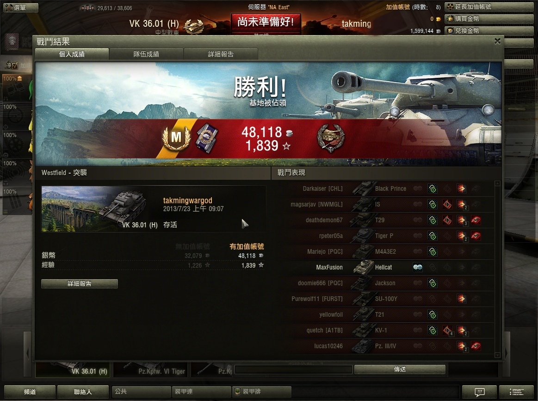538x401 pixels.
Task: Click Hellcat row platoon icon for MaxFusion
Action: (x=418, y=267)
